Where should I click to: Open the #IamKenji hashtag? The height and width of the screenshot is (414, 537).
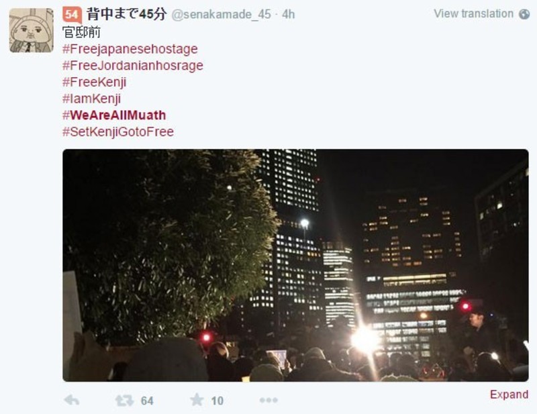pos(91,99)
